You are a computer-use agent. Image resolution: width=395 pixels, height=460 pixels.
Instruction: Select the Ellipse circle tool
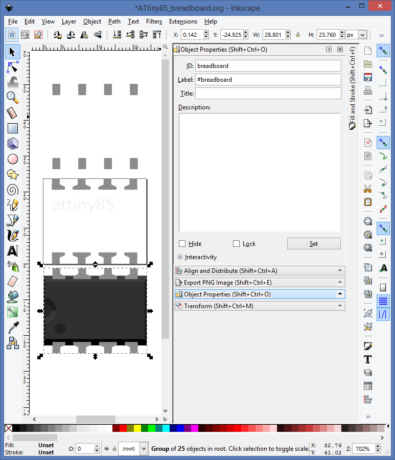coord(12,159)
